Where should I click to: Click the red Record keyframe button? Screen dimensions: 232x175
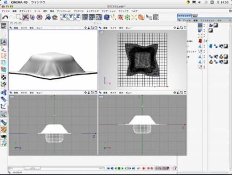143,169
